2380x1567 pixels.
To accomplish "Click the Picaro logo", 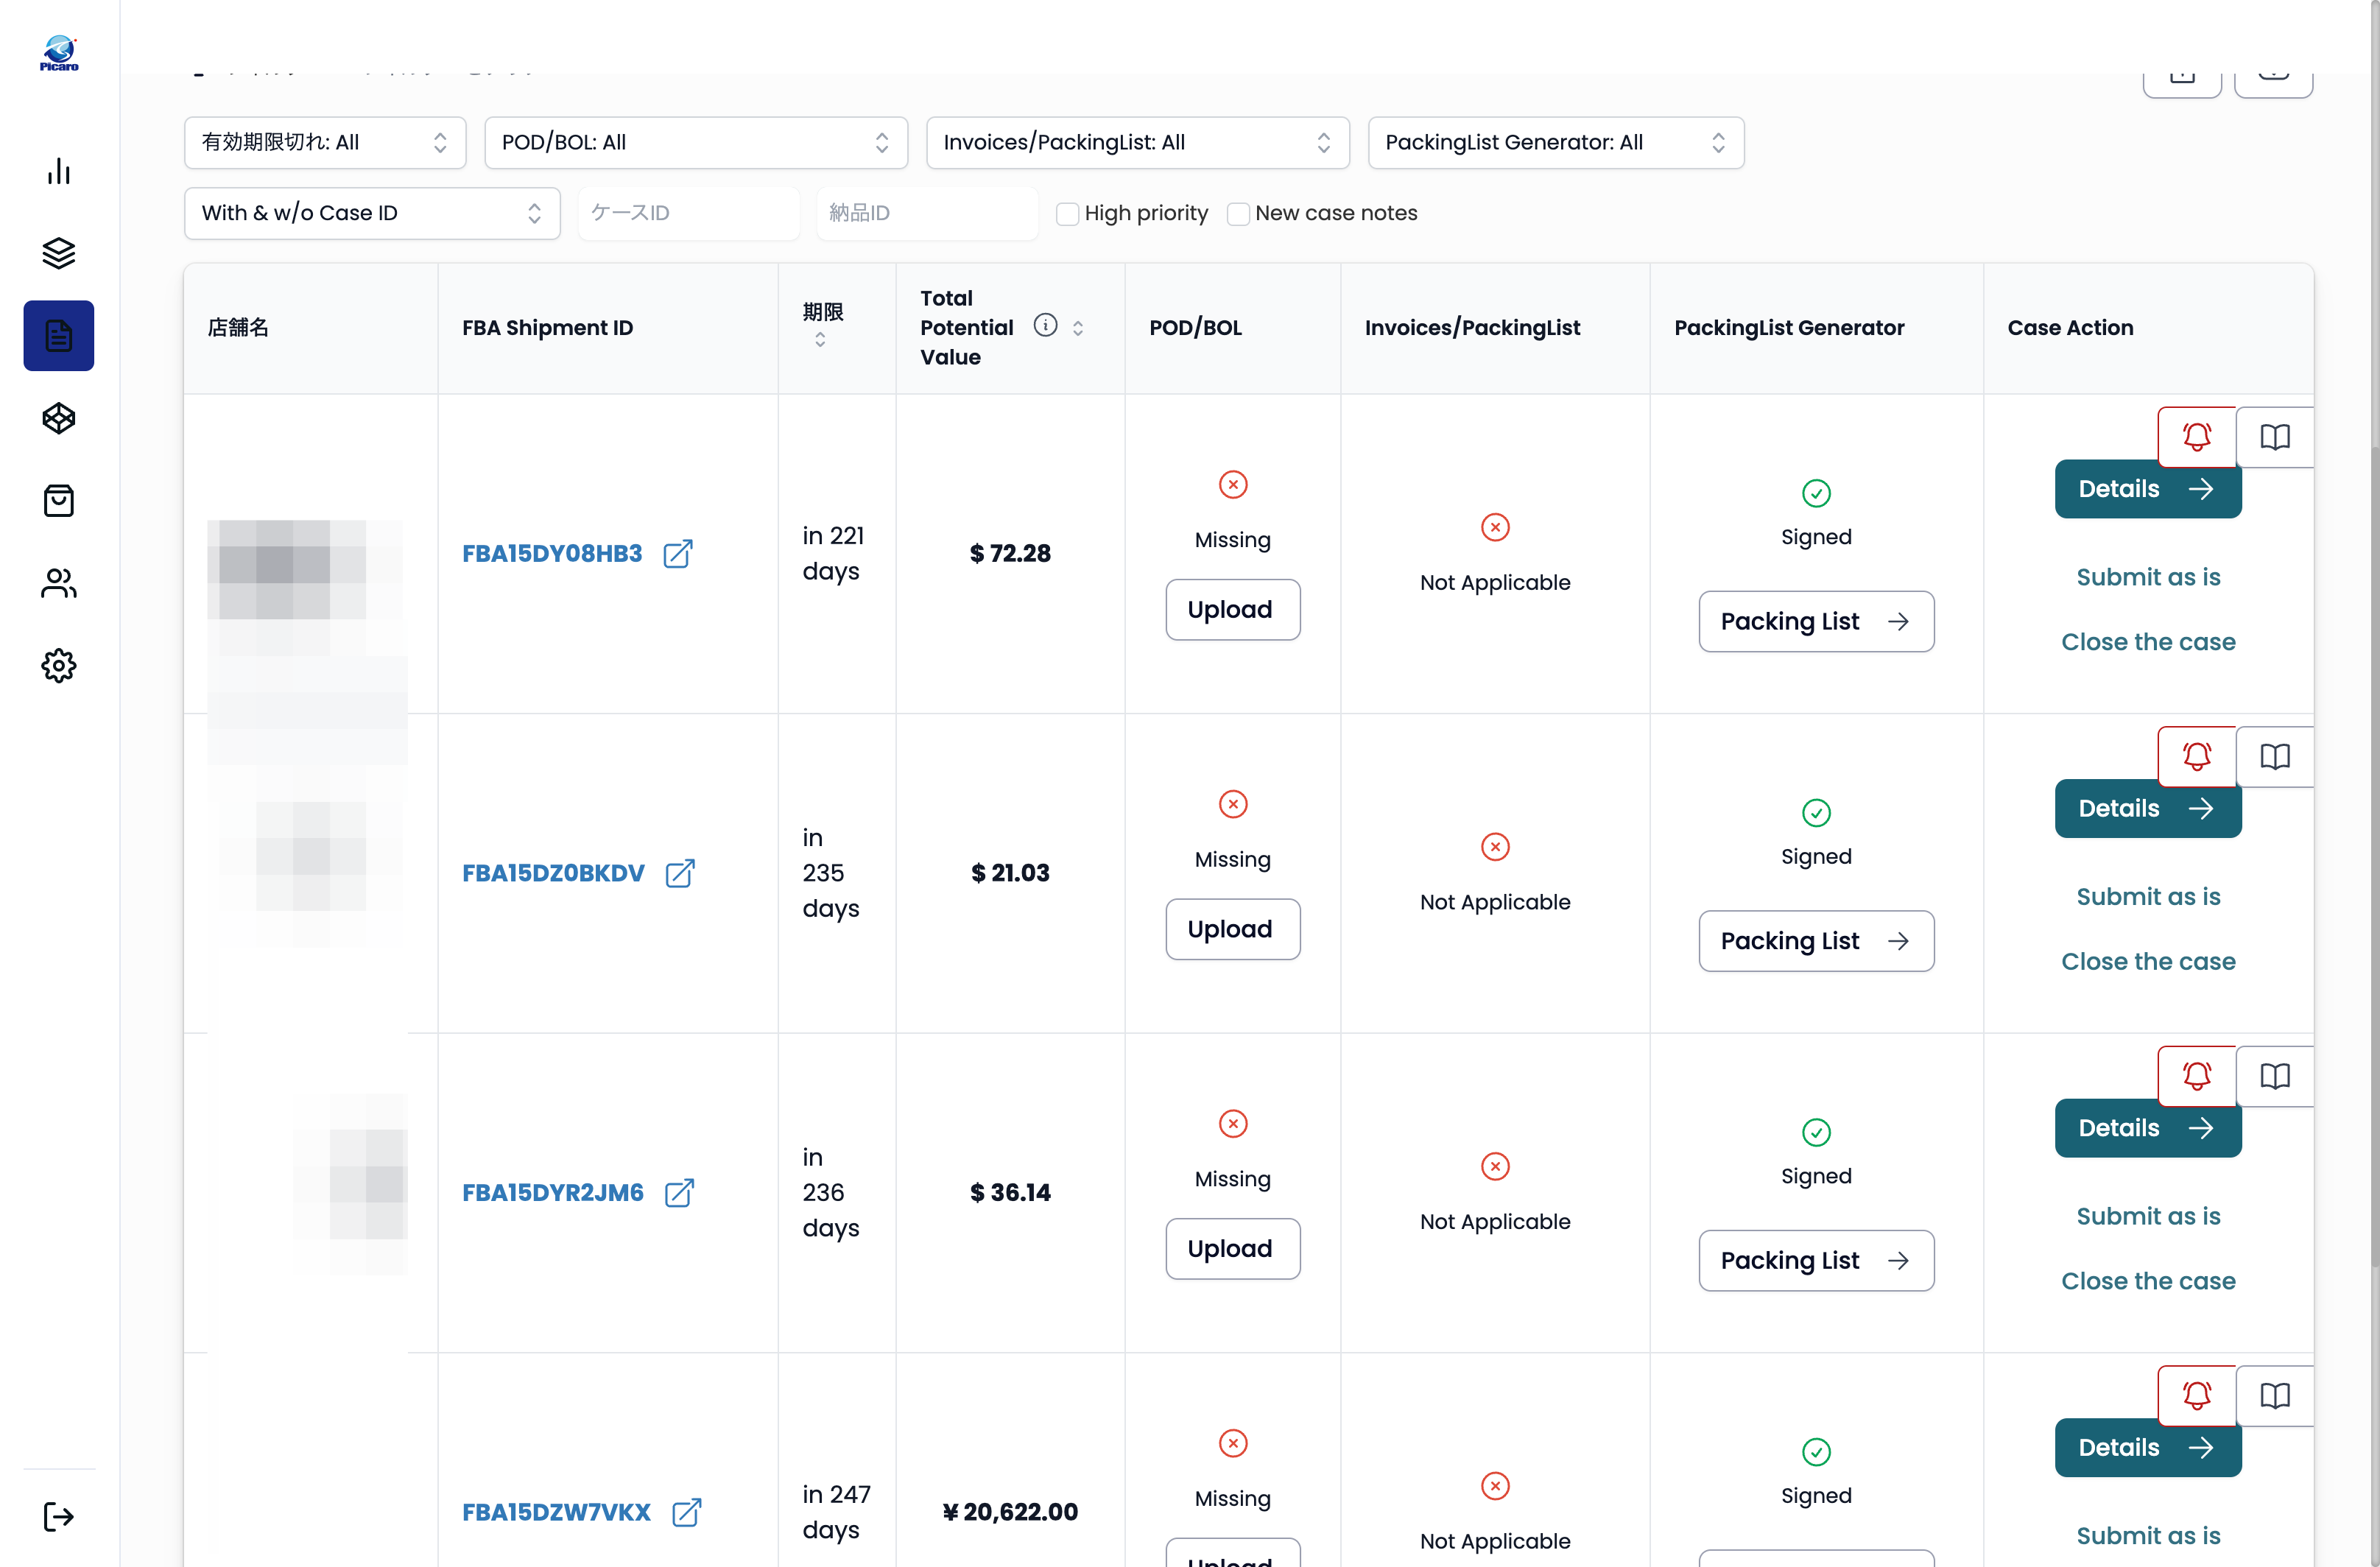I will click(59, 53).
